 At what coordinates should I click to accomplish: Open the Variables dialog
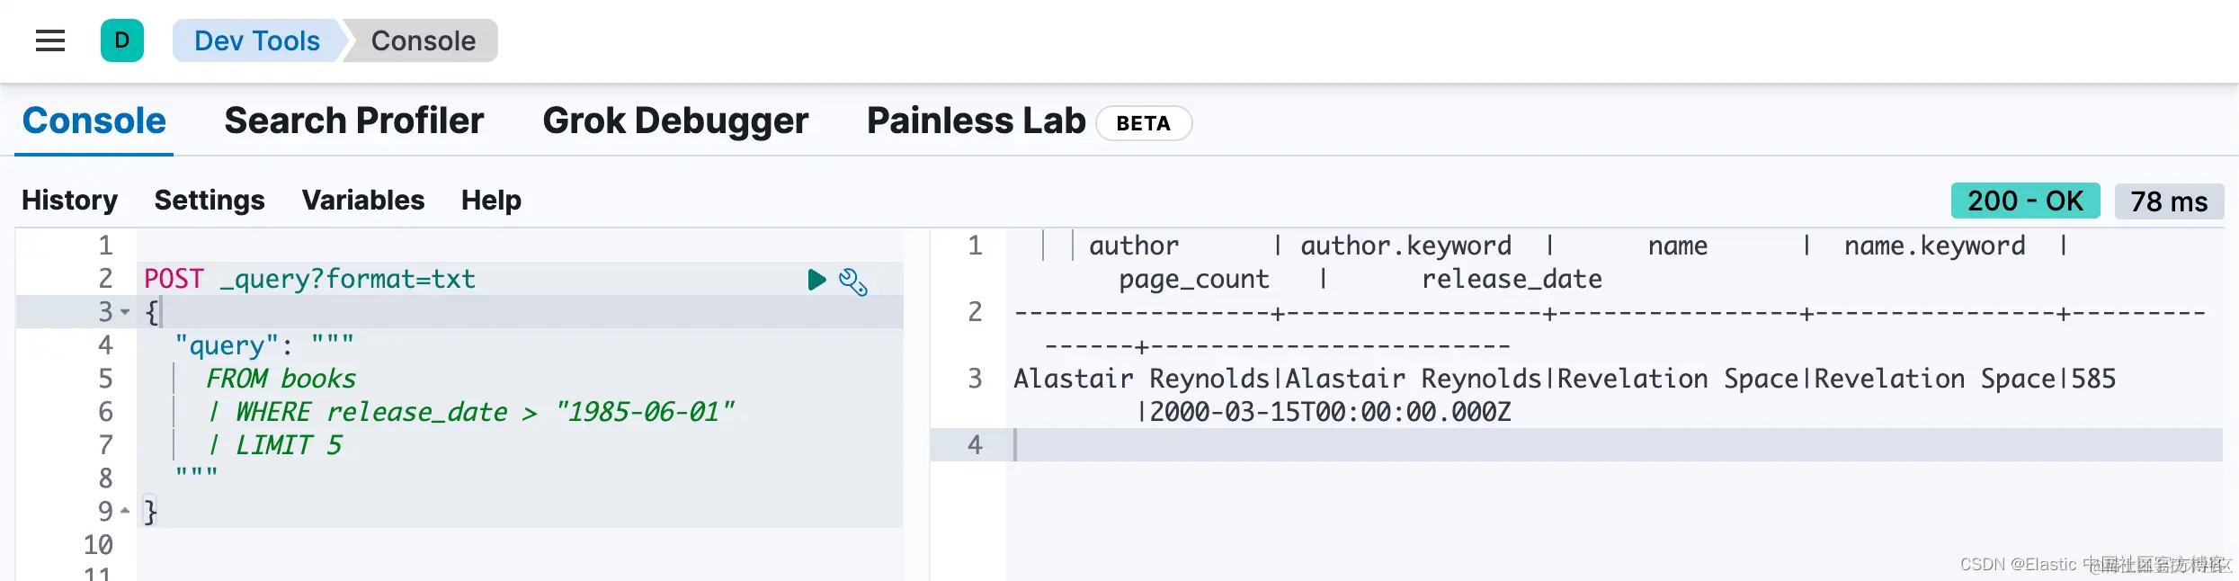[x=362, y=200]
